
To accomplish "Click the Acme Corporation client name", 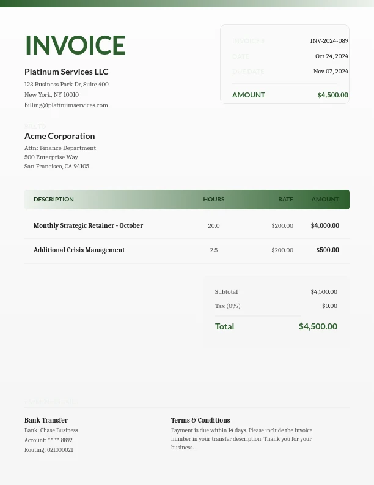I will tap(59, 136).
